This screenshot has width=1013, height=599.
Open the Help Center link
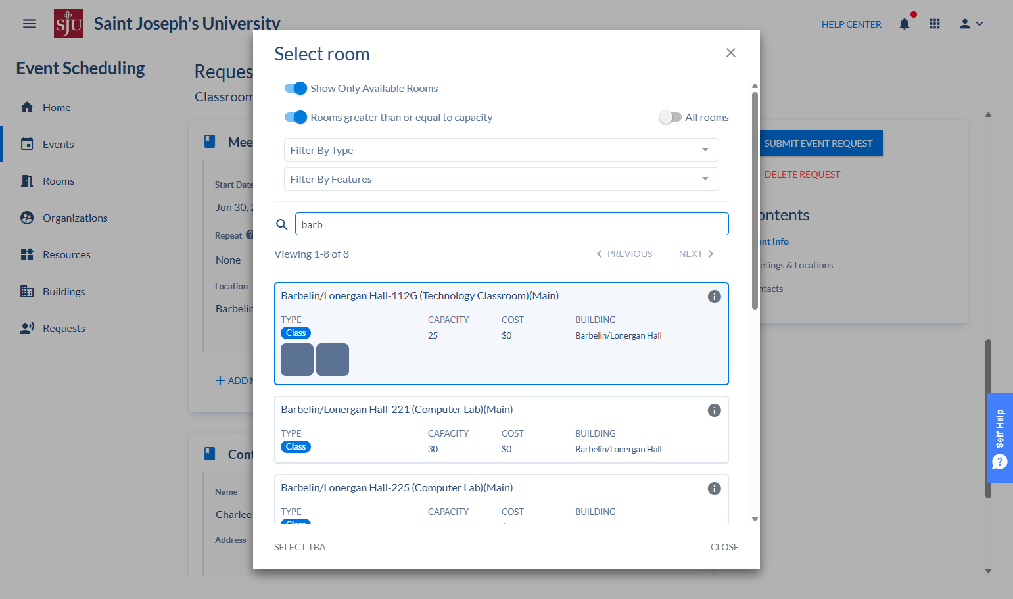pyautogui.click(x=851, y=24)
